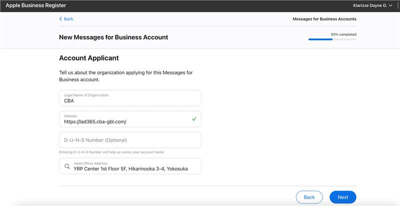Click the D-U-N-S helper text under the field

click(x=111, y=152)
